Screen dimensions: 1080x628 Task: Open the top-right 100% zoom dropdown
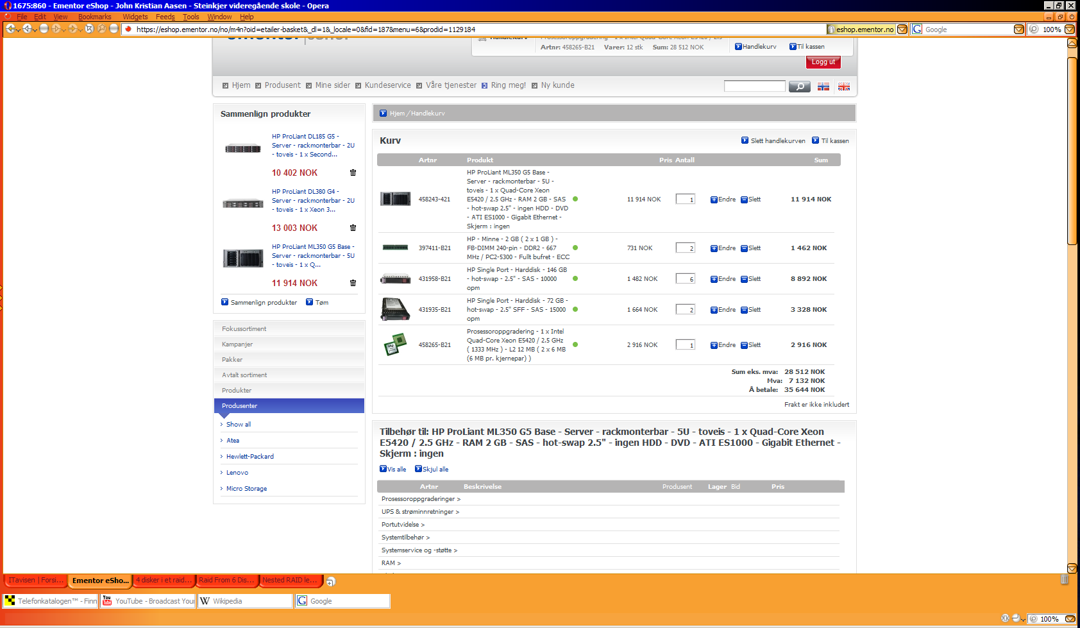pos(1070,30)
